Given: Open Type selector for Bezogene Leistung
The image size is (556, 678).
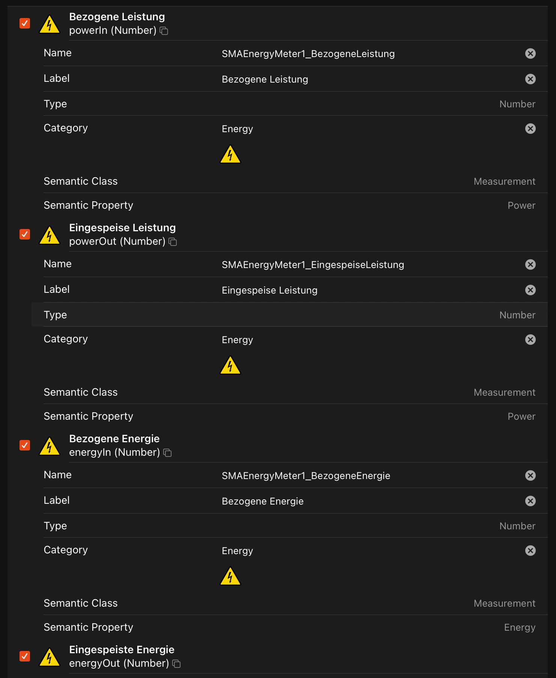Looking at the screenshot, I should click(517, 104).
